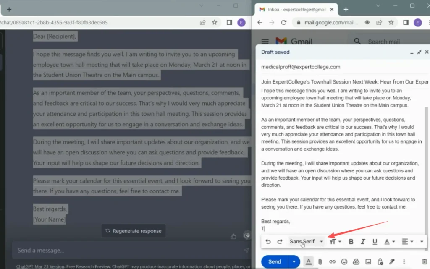Go forward in Gmail browser window
The width and height of the screenshot is (430, 269).
click(272, 23)
